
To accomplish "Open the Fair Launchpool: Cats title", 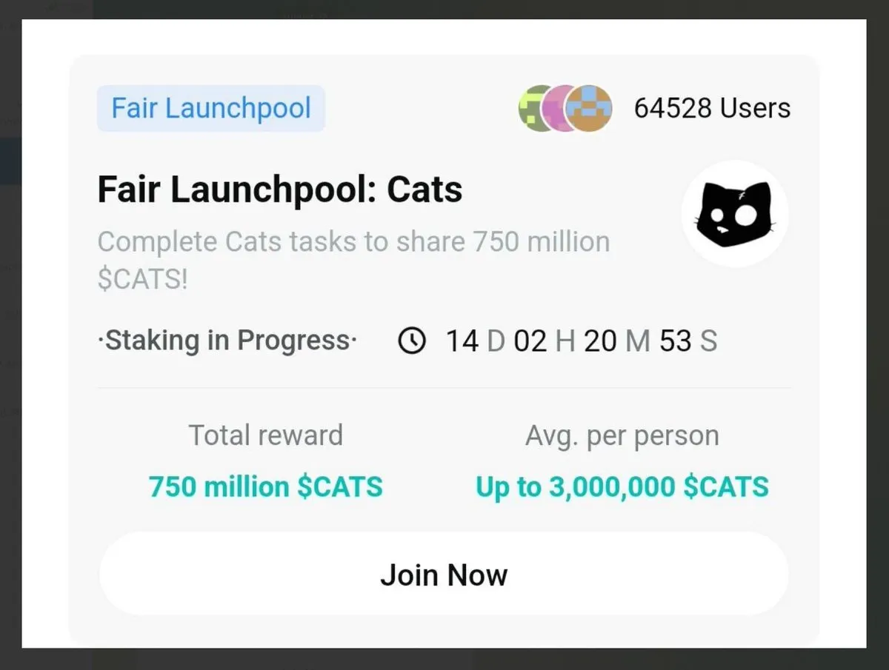I will (280, 189).
